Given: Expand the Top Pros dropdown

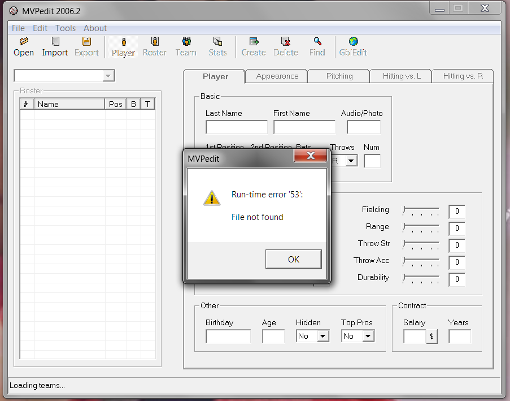Looking at the screenshot, I should [x=368, y=336].
